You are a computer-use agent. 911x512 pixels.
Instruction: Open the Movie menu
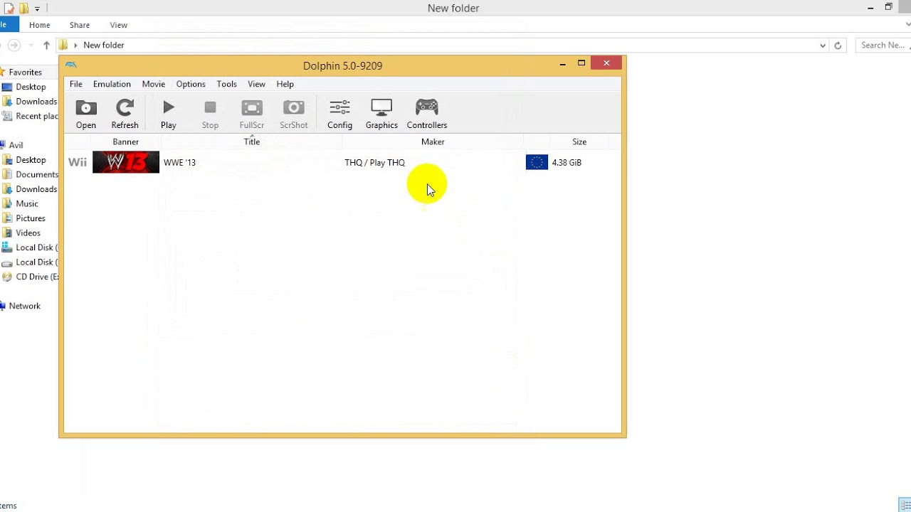[154, 84]
